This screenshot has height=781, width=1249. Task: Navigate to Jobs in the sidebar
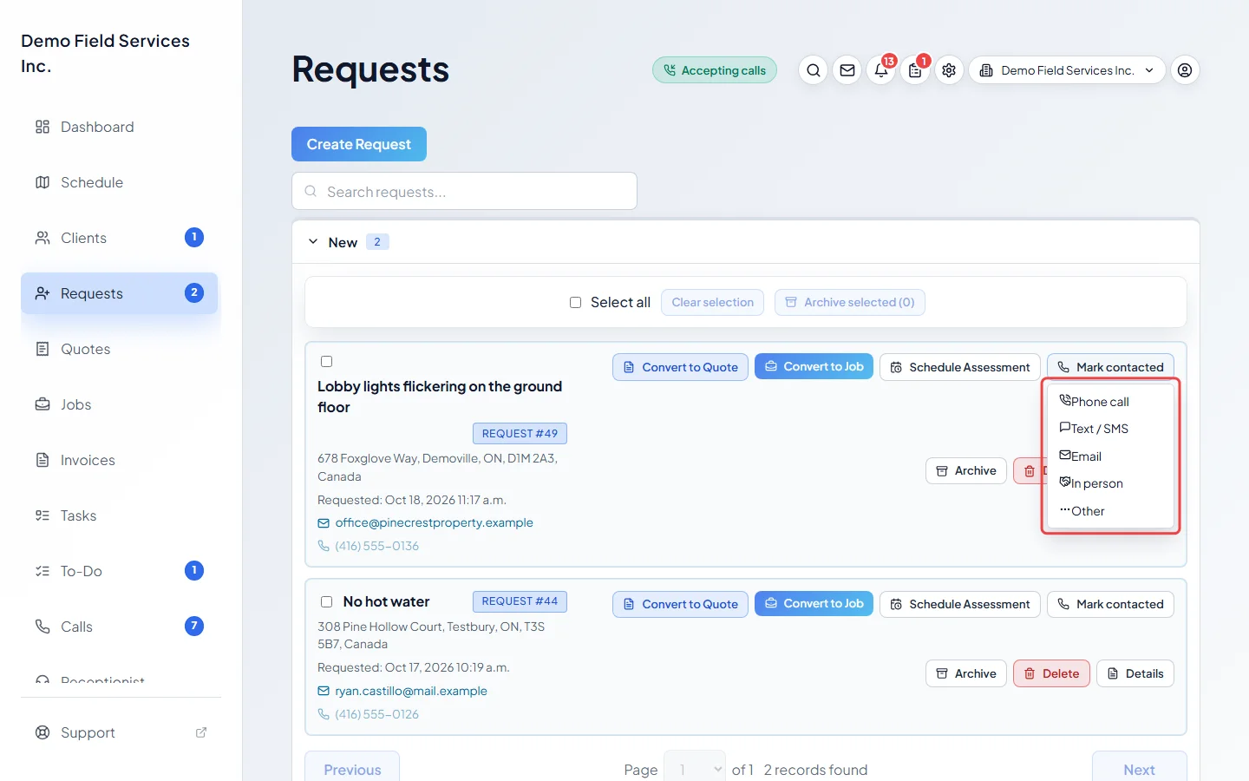click(x=120, y=404)
